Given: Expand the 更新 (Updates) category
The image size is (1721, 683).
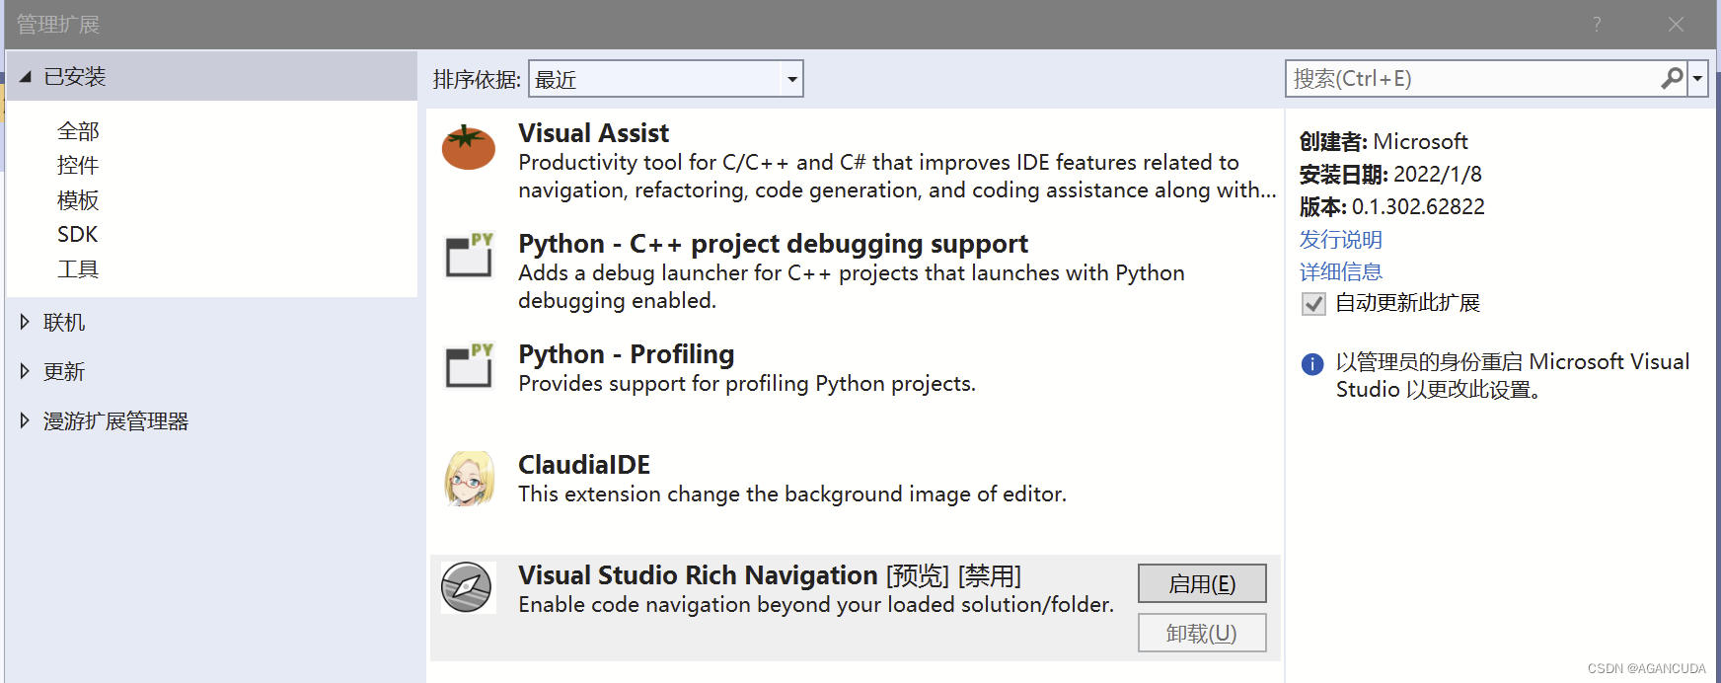Looking at the screenshot, I should coord(26,371).
